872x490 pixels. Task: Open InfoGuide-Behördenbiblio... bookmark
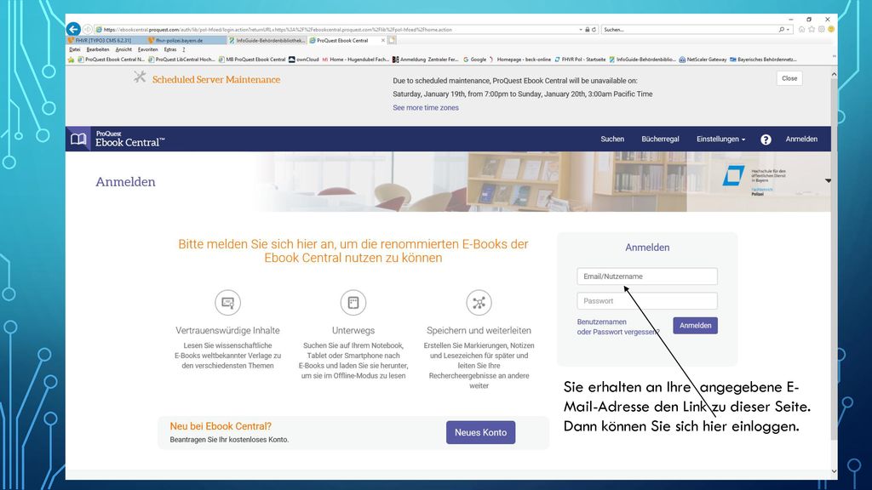(x=642, y=60)
